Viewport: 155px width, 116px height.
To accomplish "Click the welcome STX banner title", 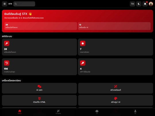I will (18, 14).
